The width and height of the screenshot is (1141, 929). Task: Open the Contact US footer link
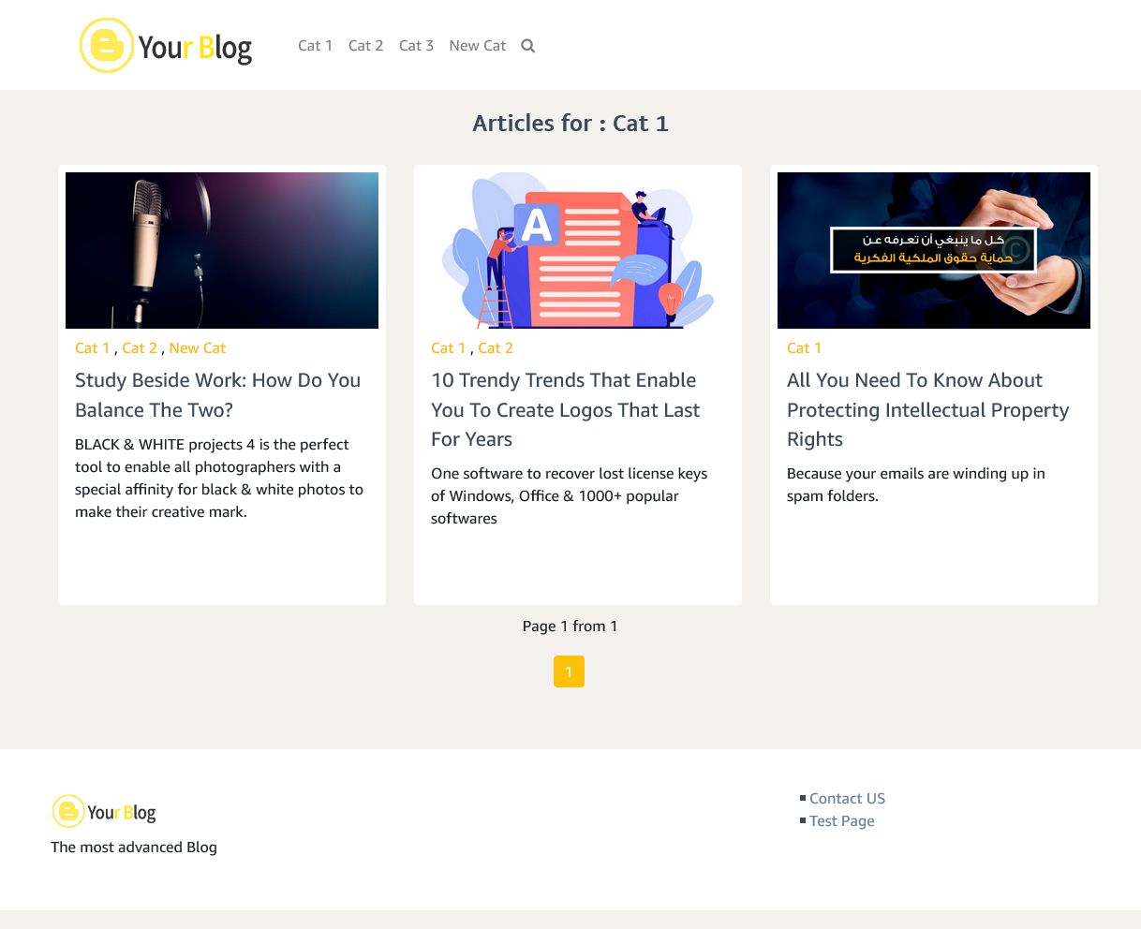click(847, 799)
